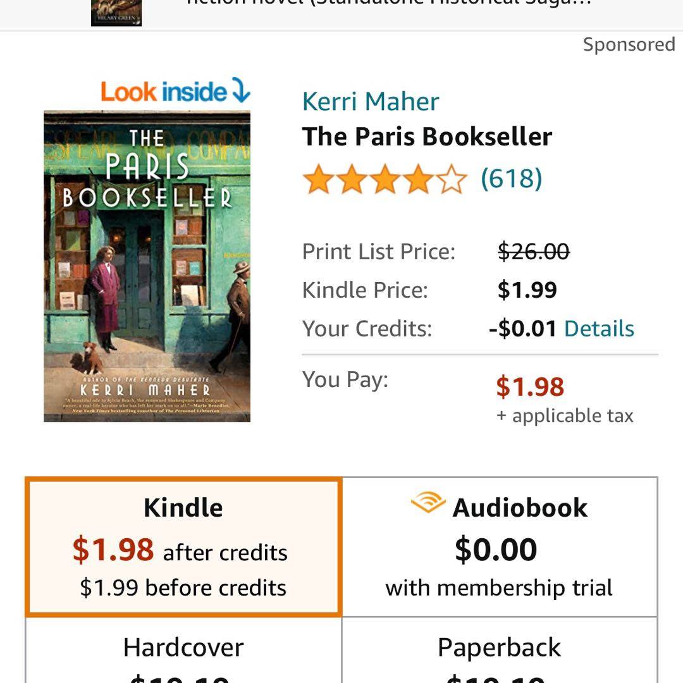This screenshot has height=683, width=683.
Task: Select the Kindle format option
Action: 183,546
